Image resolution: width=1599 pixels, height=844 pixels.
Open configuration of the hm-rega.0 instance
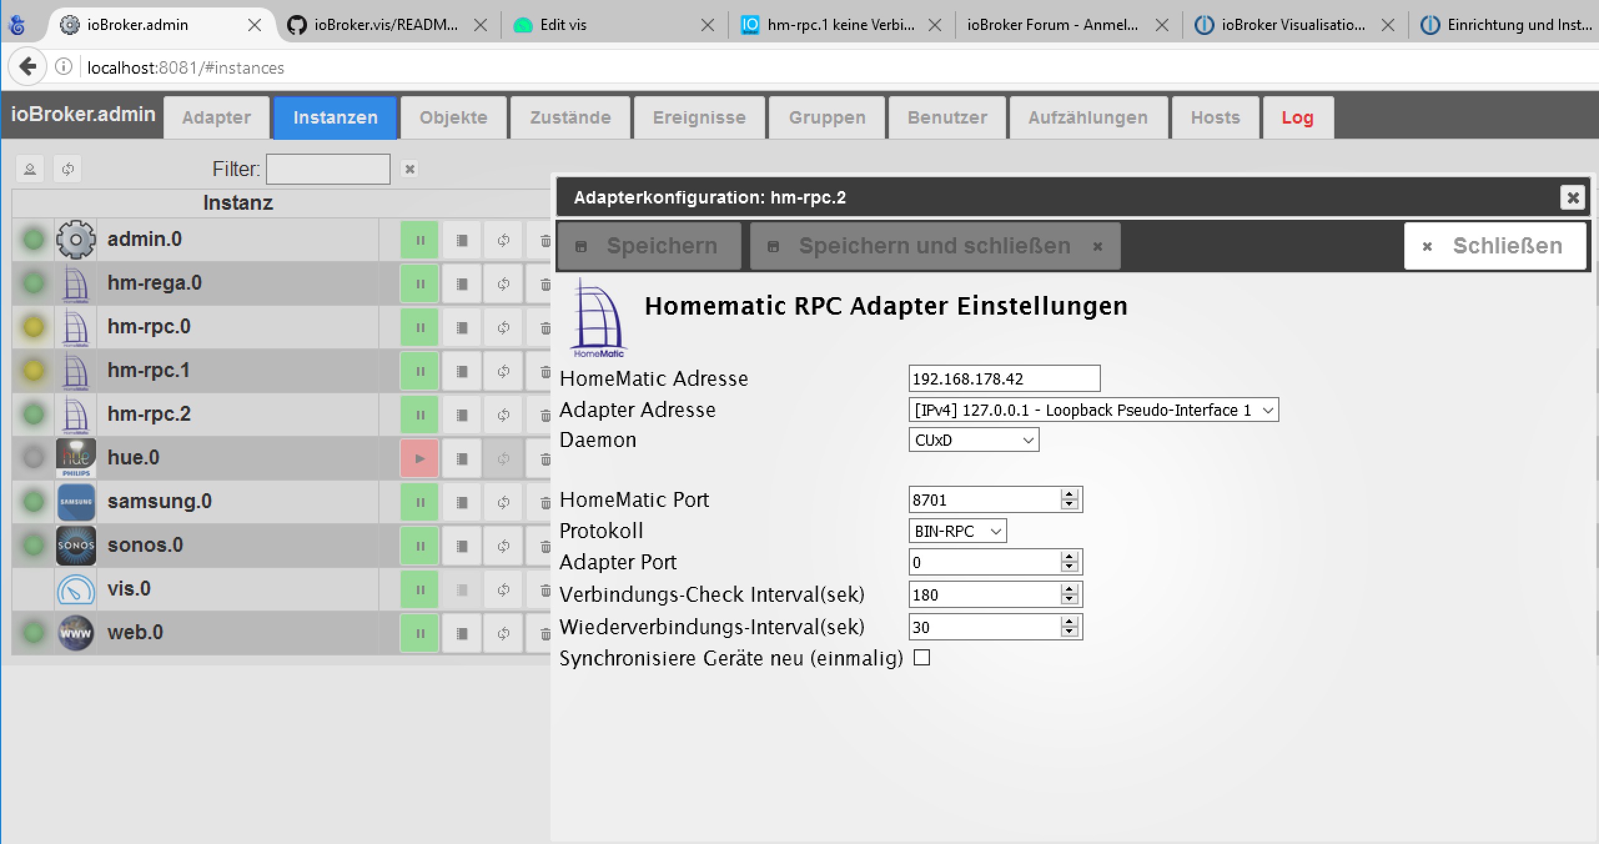[462, 284]
